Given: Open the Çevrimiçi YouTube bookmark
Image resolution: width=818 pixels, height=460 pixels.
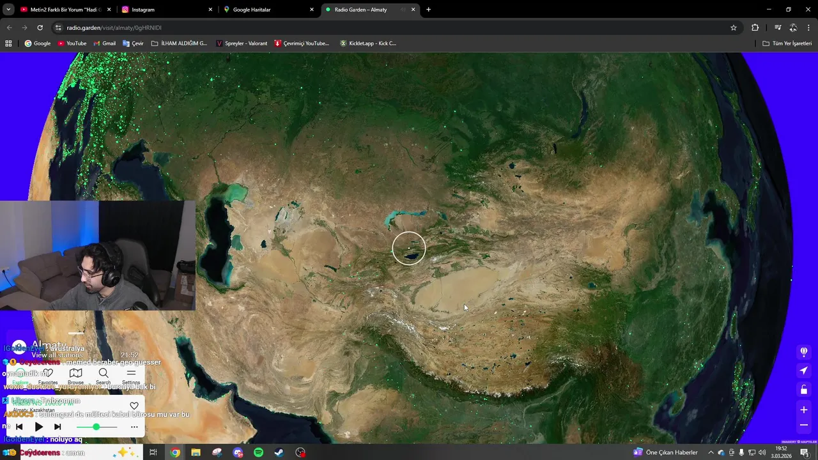Looking at the screenshot, I should 302,43.
